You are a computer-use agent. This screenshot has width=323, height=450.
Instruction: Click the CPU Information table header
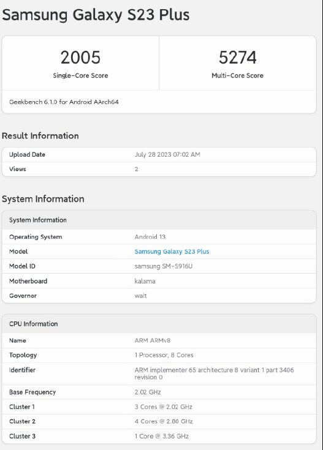click(x=159, y=324)
